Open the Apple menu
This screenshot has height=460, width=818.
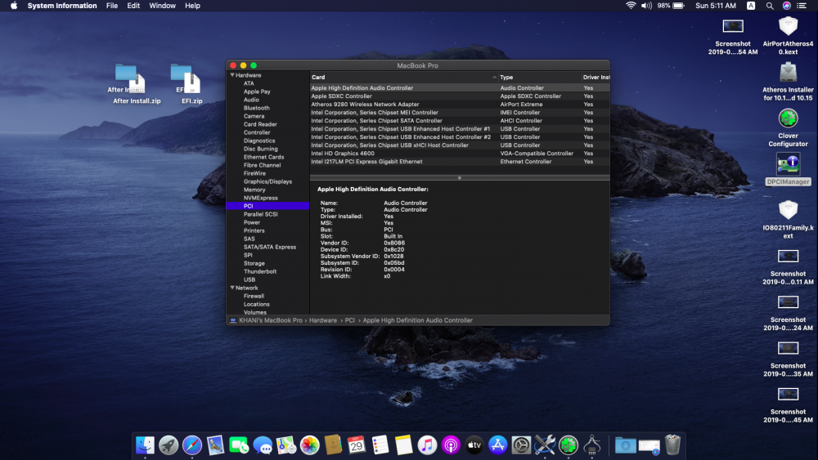14,6
